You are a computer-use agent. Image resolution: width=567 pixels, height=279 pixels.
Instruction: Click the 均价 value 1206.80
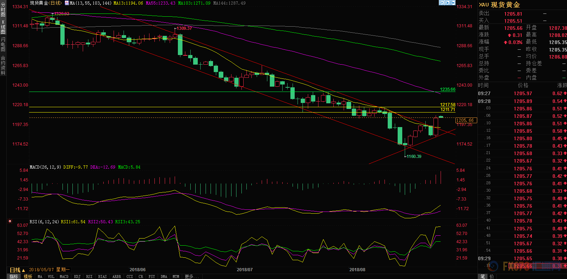(x=558, y=57)
